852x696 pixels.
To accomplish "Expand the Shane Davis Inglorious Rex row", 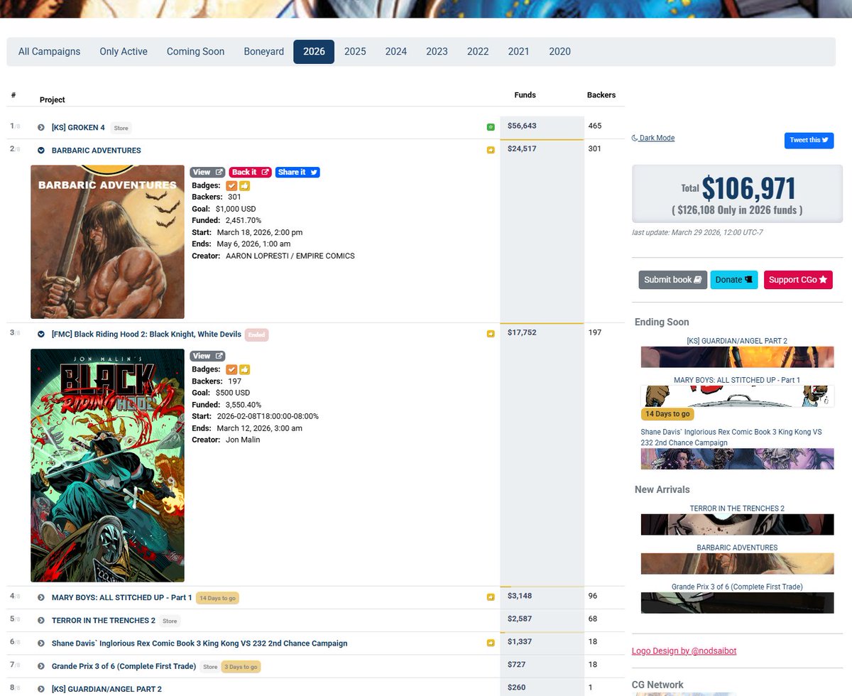I will pyautogui.click(x=41, y=643).
